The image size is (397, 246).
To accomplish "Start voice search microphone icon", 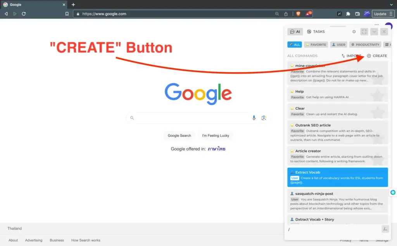I will pyautogui.click(x=254, y=118).
